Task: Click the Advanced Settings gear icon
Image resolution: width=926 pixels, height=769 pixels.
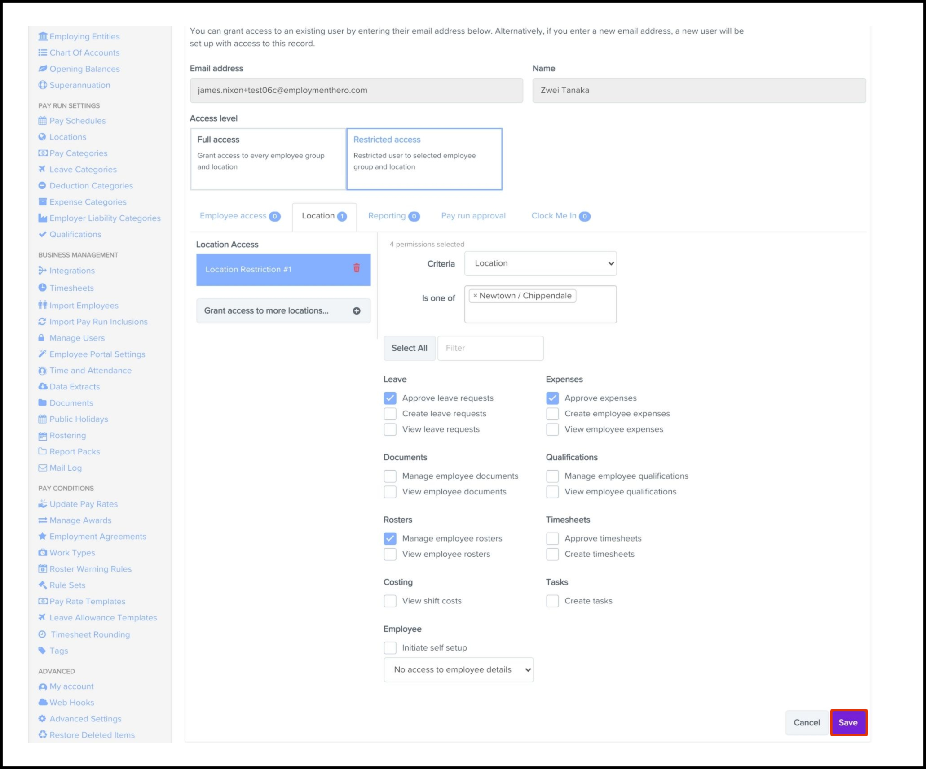Action: pos(42,719)
